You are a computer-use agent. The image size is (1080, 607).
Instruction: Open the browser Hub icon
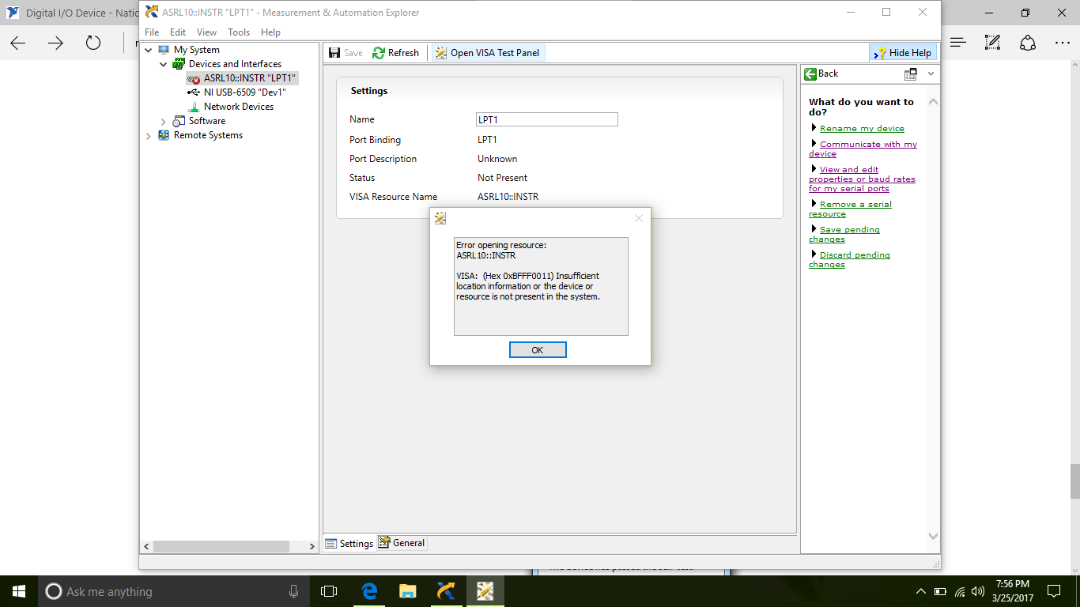click(x=958, y=43)
